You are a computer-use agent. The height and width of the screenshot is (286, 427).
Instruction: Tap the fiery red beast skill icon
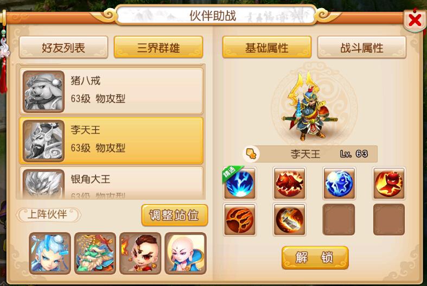coord(289,183)
